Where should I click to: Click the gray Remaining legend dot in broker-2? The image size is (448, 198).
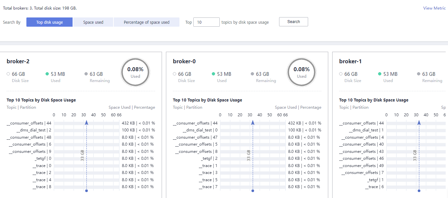click(86, 74)
